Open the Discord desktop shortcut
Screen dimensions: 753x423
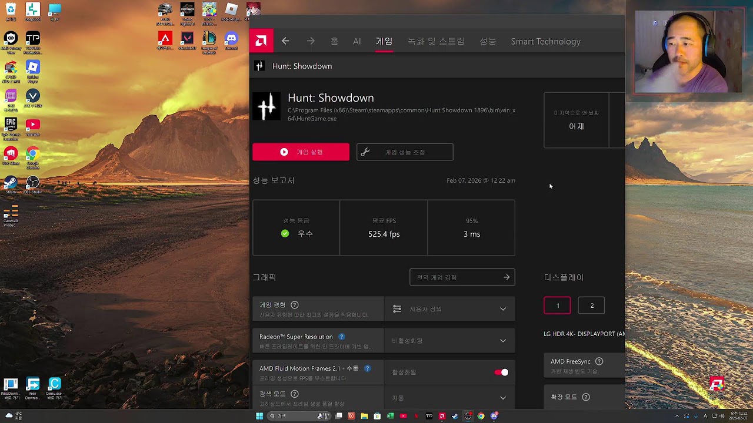click(231, 41)
